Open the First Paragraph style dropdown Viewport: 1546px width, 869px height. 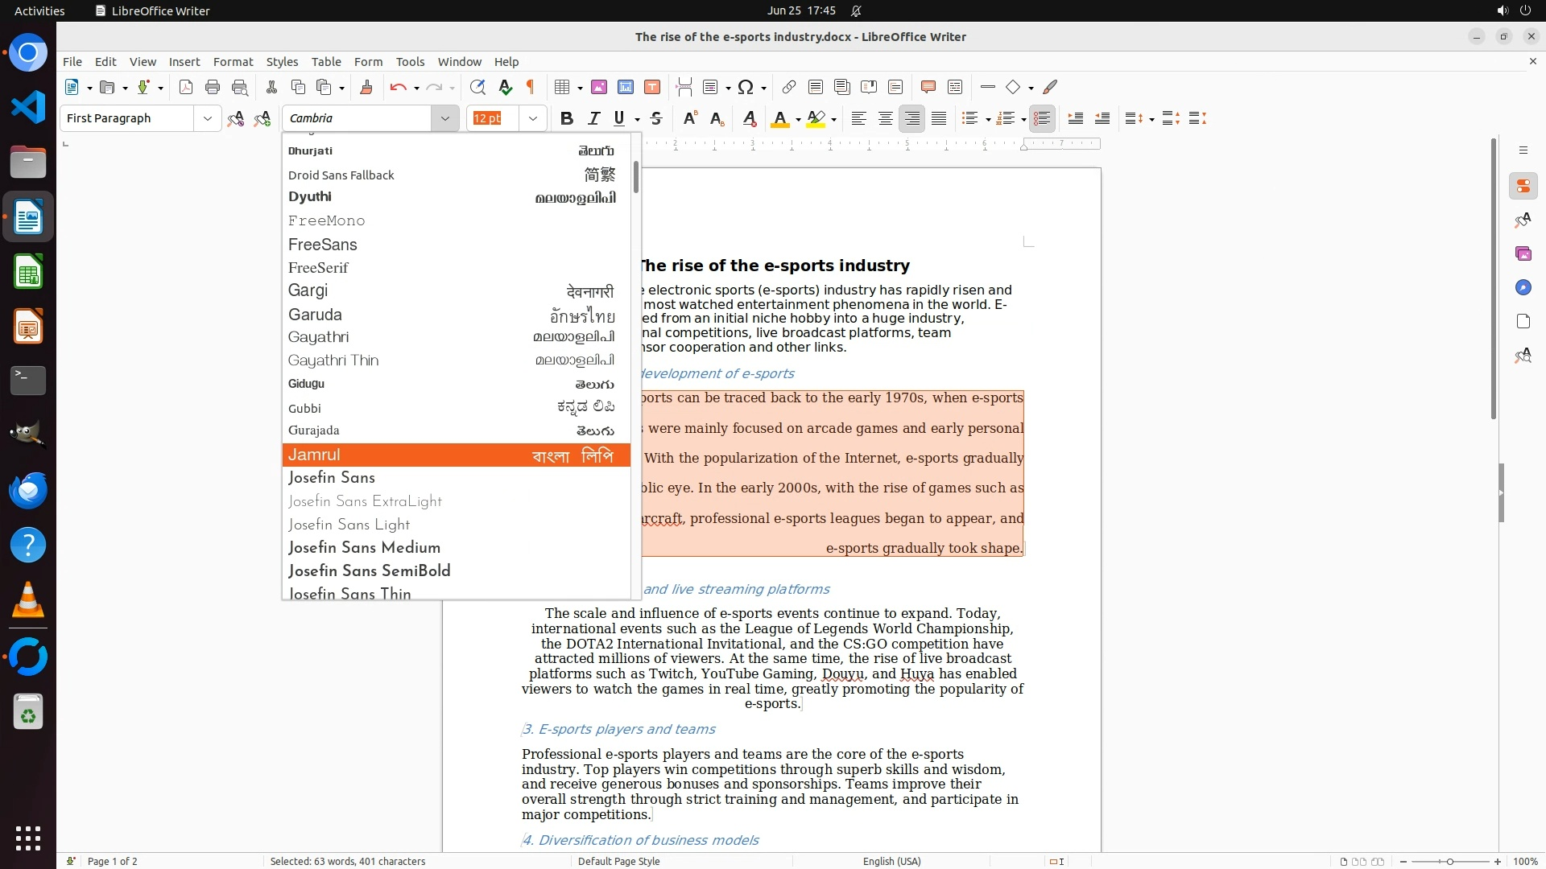tap(207, 119)
